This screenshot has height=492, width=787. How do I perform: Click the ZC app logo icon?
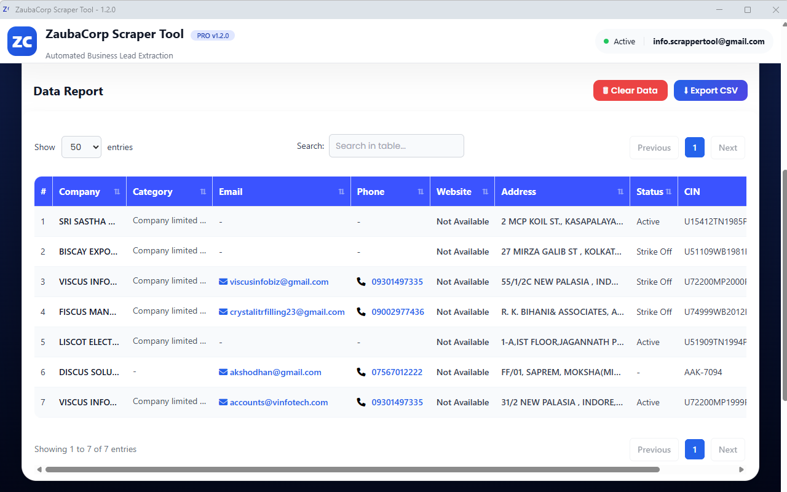[22, 41]
